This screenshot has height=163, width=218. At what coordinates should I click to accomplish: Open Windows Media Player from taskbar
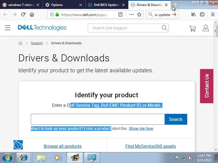tap(57, 158)
